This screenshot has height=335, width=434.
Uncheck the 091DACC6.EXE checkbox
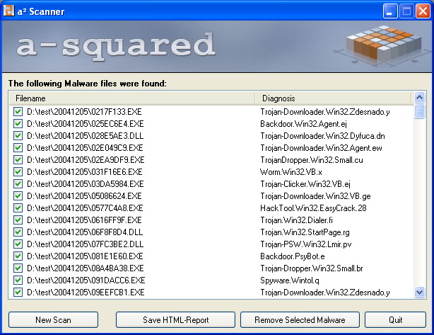pos(18,280)
